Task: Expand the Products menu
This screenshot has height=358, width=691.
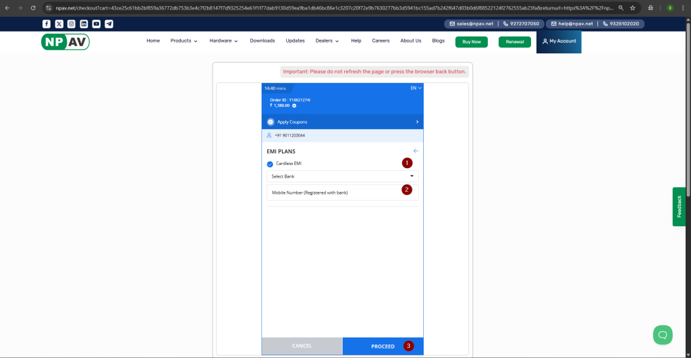Action: 184,41
